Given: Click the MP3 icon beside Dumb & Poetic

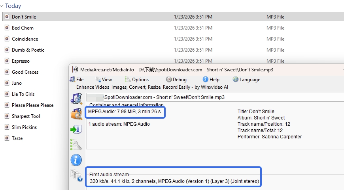Looking at the screenshot, I should (7, 50).
